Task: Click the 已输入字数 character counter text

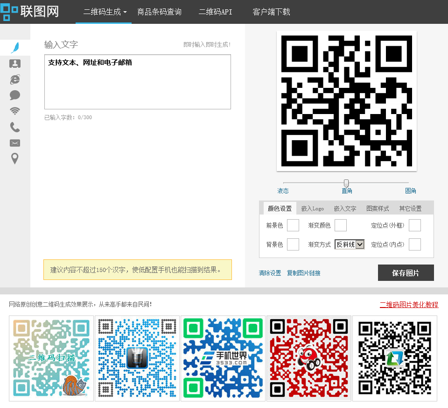Action: pyautogui.click(x=68, y=117)
